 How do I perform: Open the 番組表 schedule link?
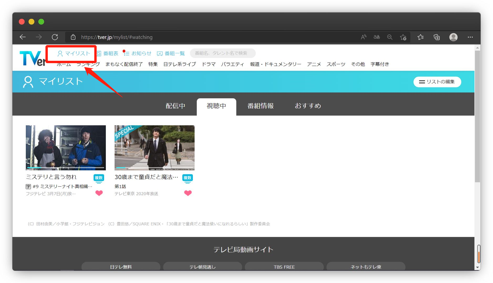pos(107,53)
